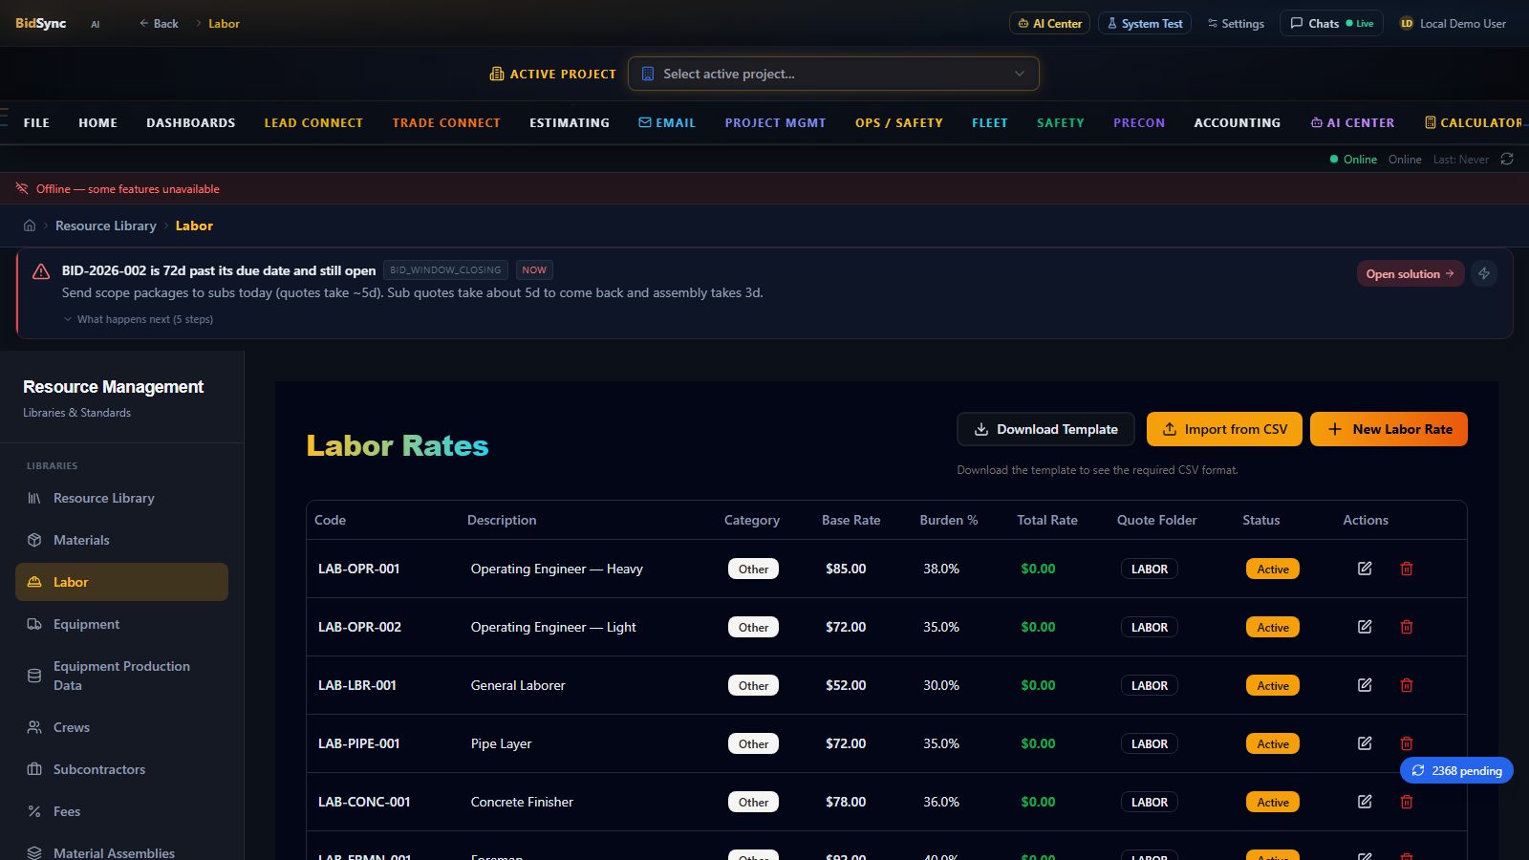The height and width of the screenshot is (860, 1529).
Task: Click LABOR quote folder tag for LAB-PIPE-001
Action: 1149,743
